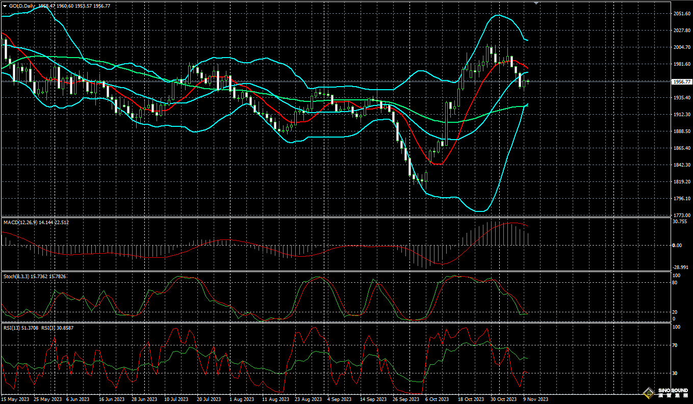Select the 1819.20 price axis label
The height and width of the screenshot is (404, 693).
pyautogui.click(x=682, y=182)
